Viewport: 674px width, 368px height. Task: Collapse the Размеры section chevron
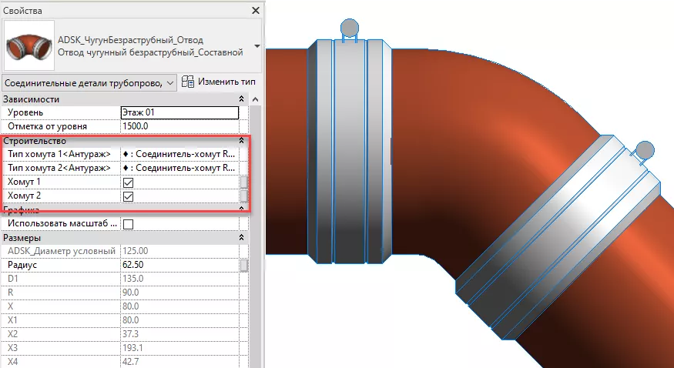(243, 238)
